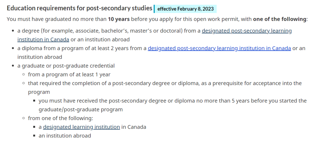Click the bold 'one of the following' text
The height and width of the screenshot is (141, 319).
click(279, 19)
